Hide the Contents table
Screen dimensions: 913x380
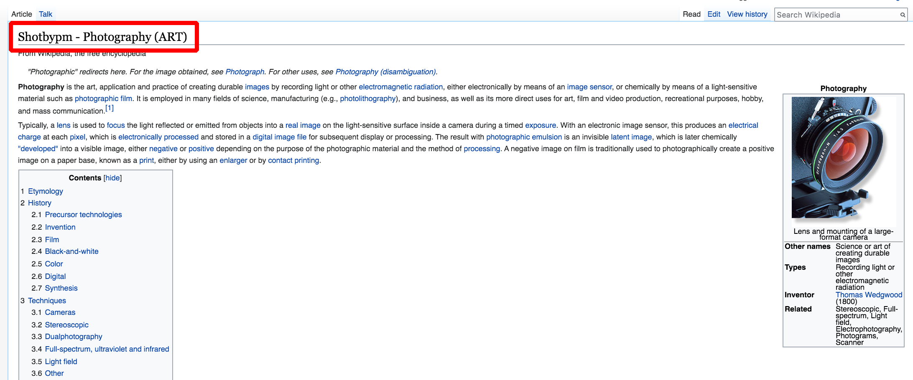pyautogui.click(x=112, y=178)
